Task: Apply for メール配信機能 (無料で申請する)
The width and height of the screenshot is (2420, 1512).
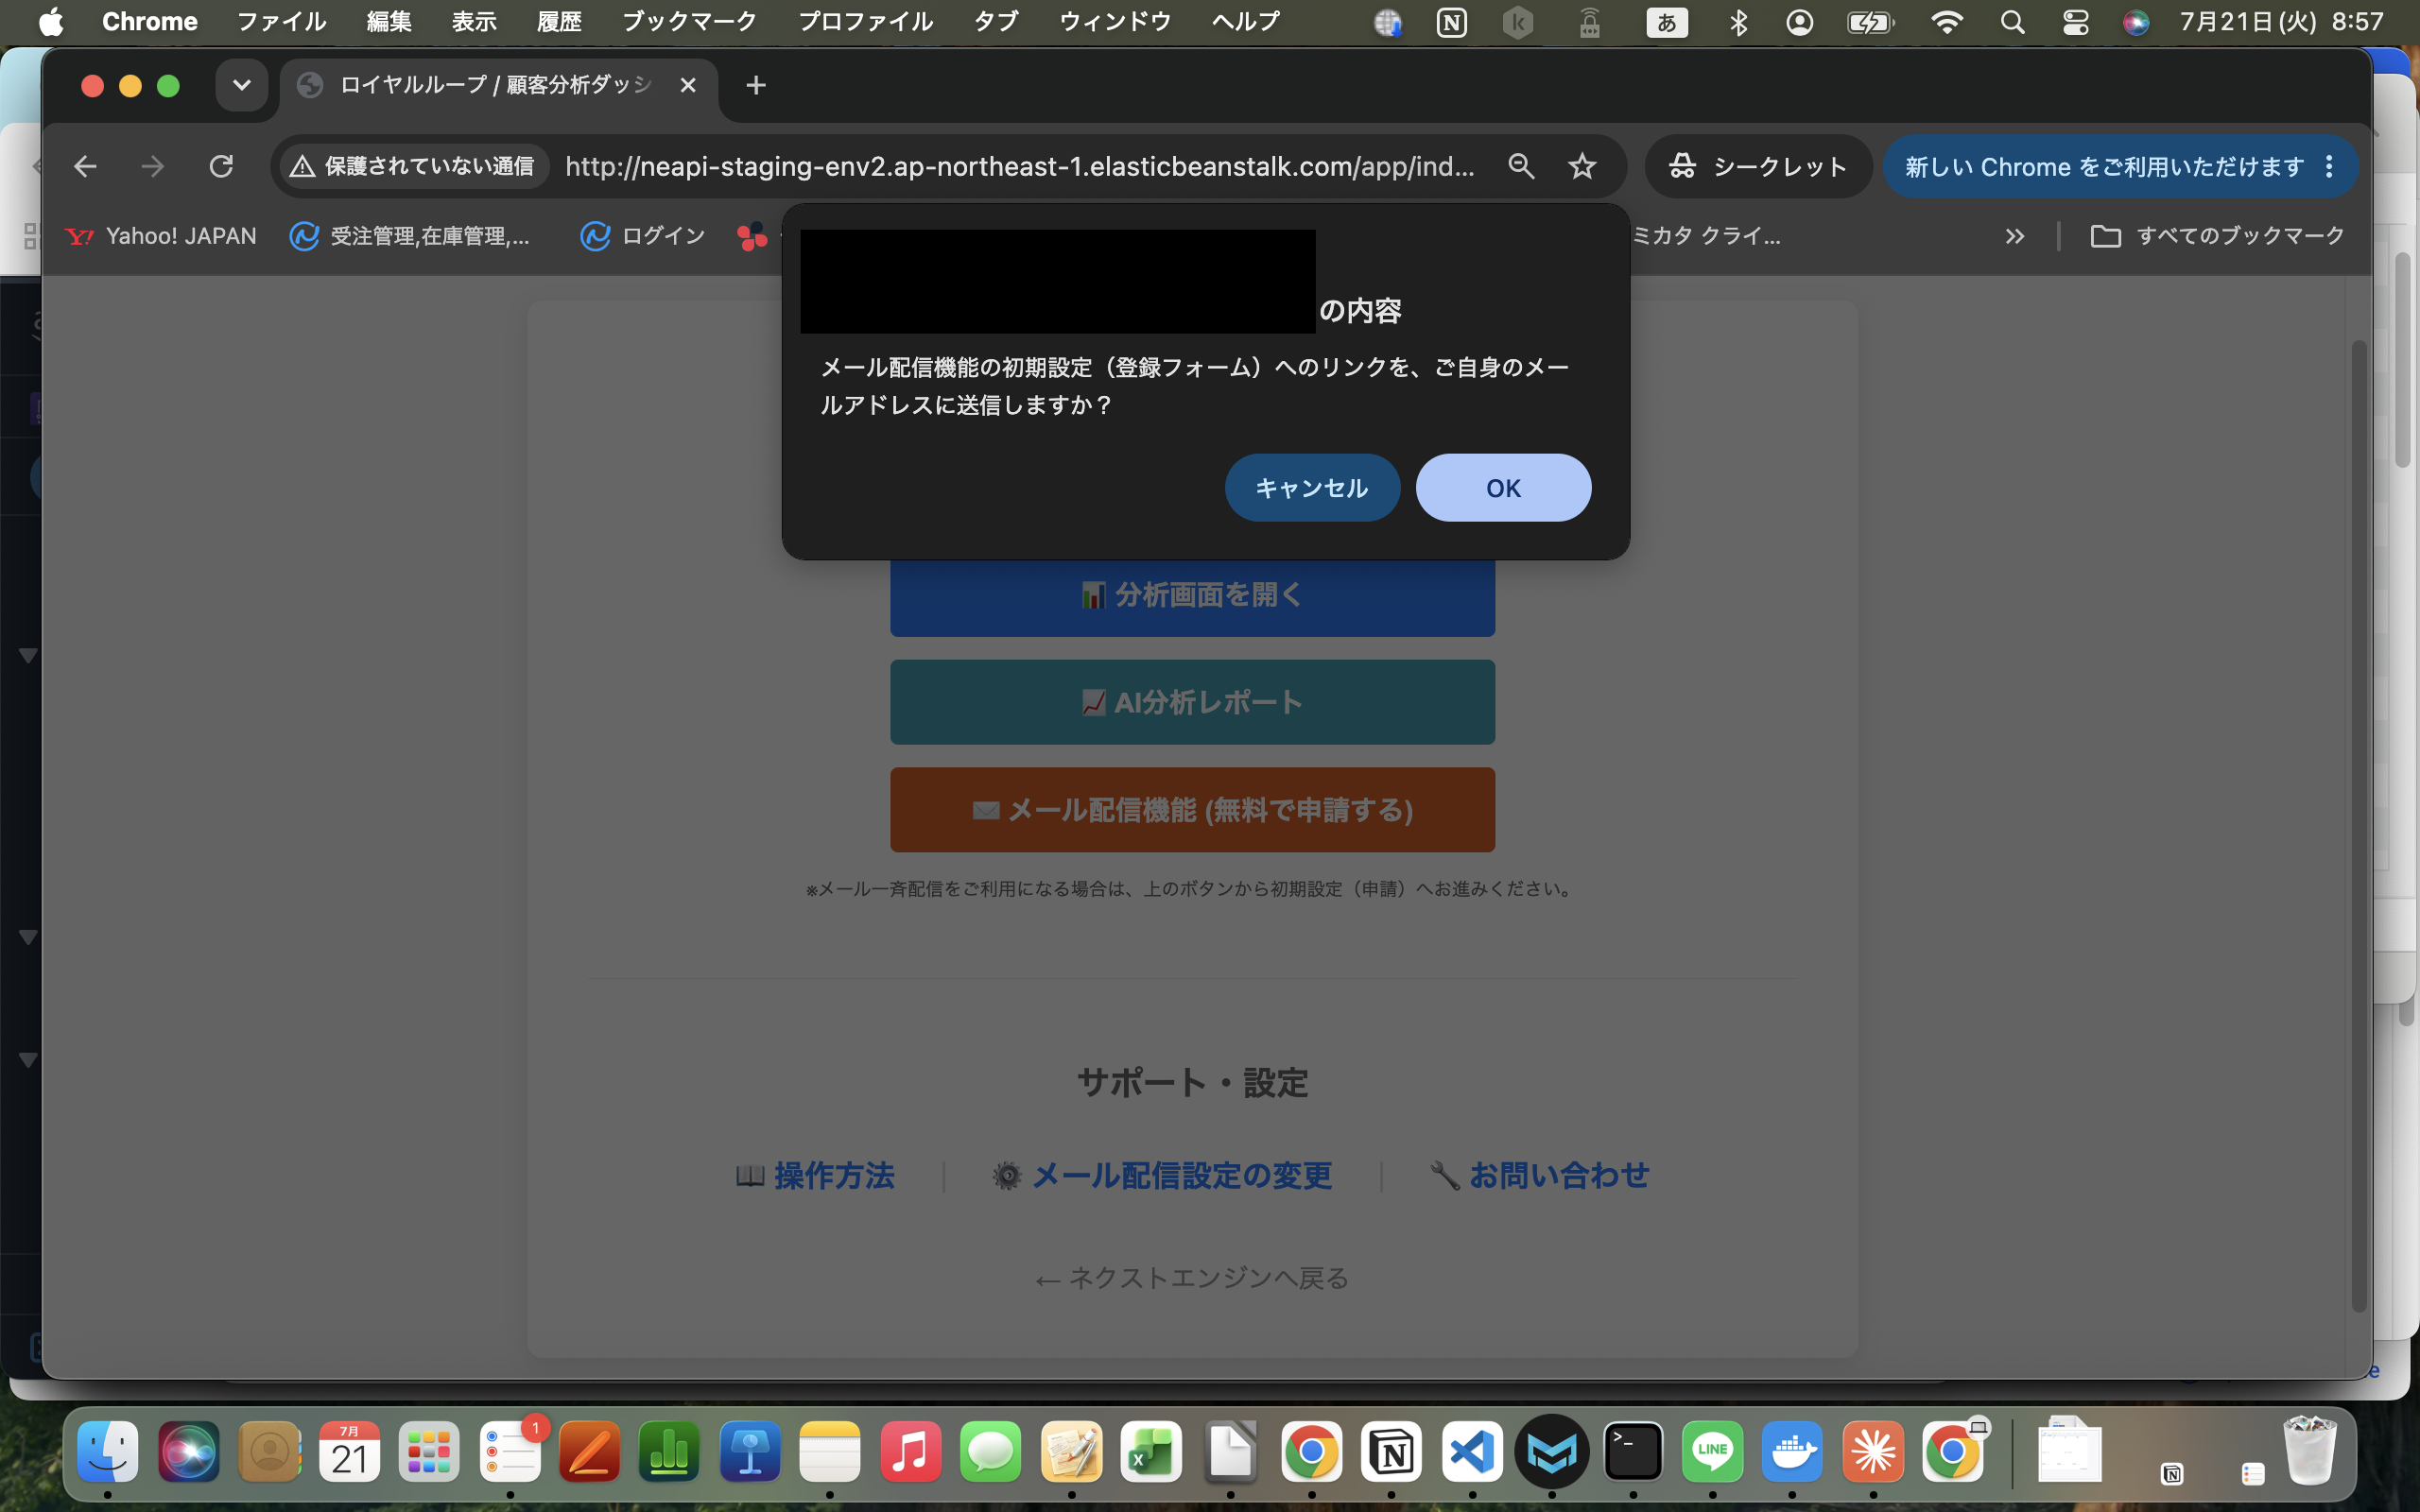Action: 1192,810
